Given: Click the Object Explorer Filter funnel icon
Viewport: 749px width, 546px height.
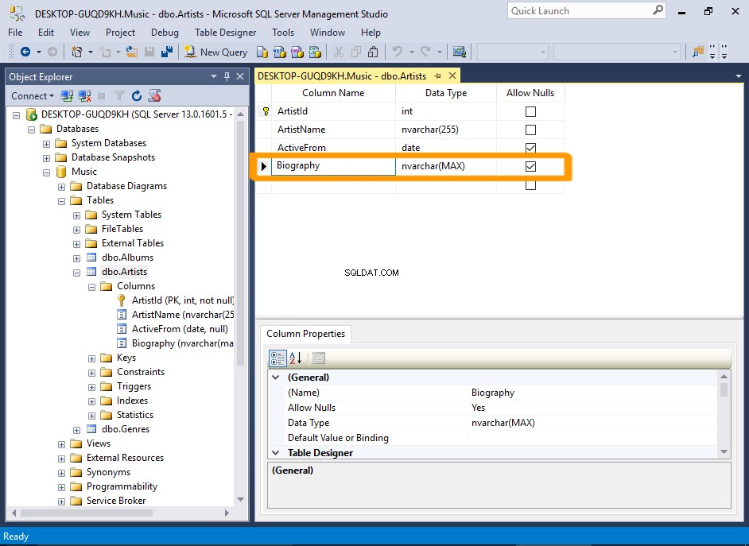Looking at the screenshot, I should pyautogui.click(x=119, y=96).
